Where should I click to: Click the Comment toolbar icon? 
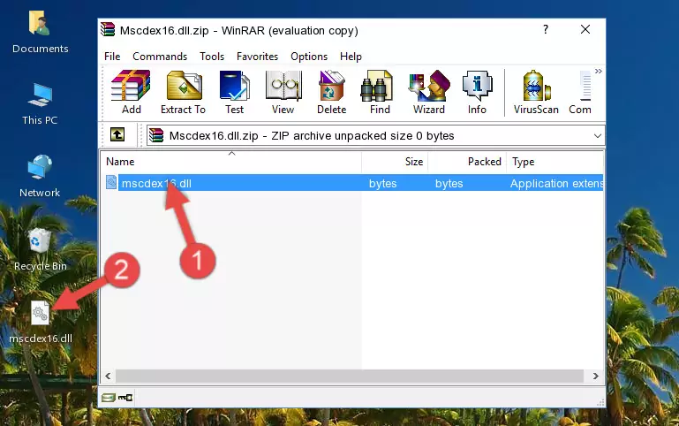click(x=580, y=92)
